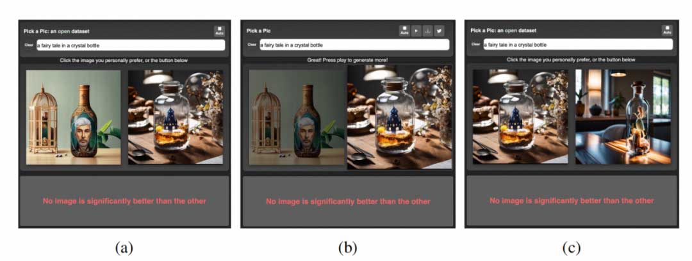The height and width of the screenshot is (261, 692).
Task: Pick the portrait bottle image in panel (a)
Action: pos(73,117)
